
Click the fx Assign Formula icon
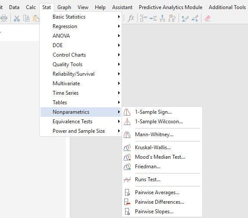131,18
